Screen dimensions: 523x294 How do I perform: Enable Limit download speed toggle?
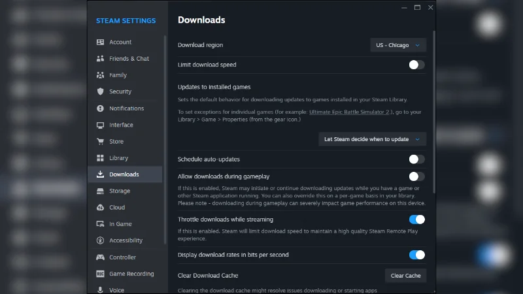pyautogui.click(x=416, y=65)
